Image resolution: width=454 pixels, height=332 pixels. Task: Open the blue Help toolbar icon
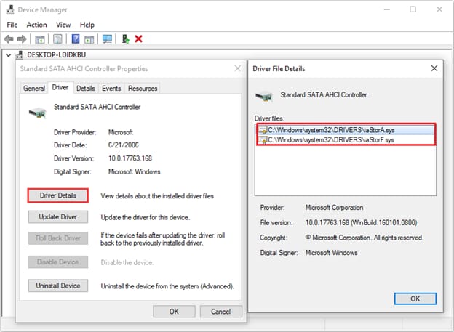tap(75, 39)
